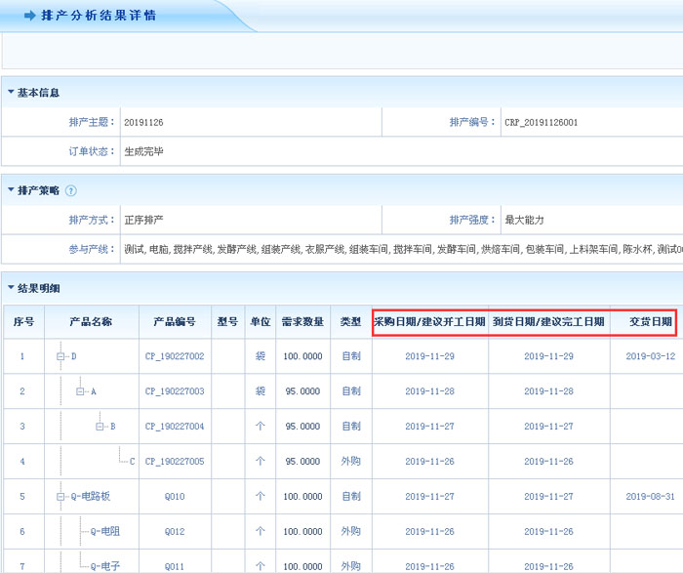Collapse tree node D
This screenshot has width=683, height=573.
coord(61,357)
